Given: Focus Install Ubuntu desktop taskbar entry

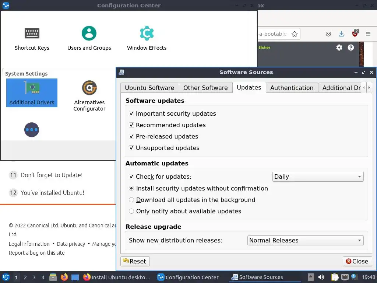Looking at the screenshot, I should 117,277.
